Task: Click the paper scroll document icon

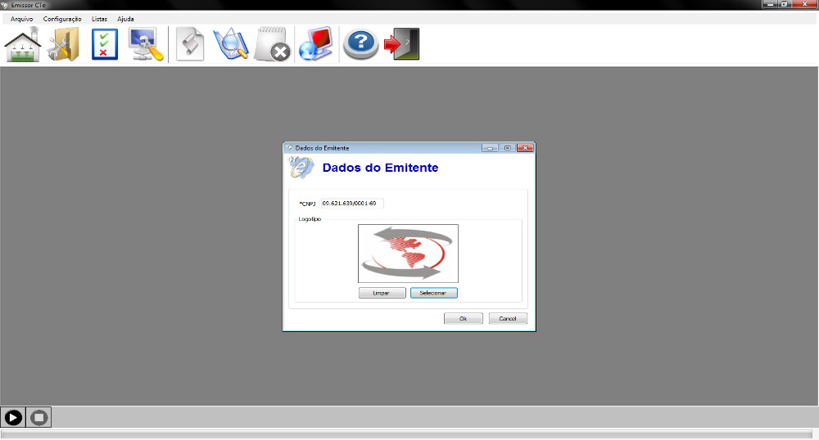Action: [x=190, y=45]
